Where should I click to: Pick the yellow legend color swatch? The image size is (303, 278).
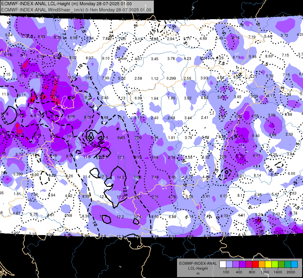(268, 264)
